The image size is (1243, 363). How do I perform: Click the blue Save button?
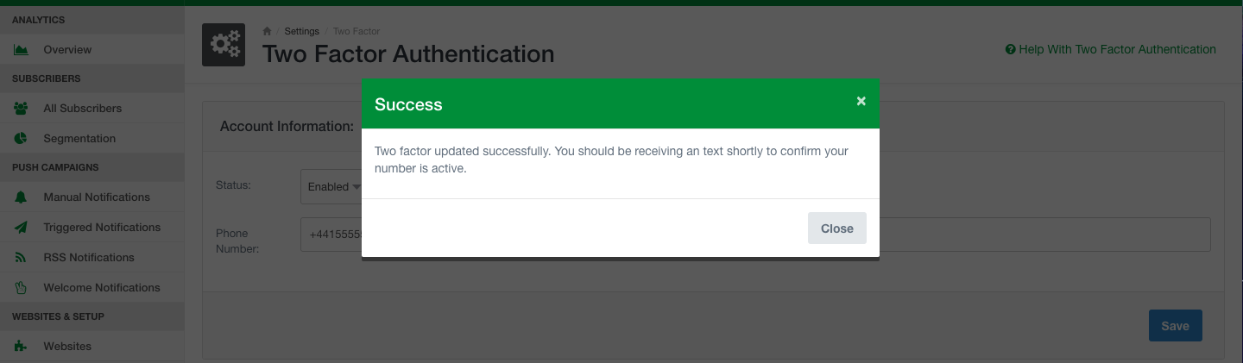(1175, 326)
